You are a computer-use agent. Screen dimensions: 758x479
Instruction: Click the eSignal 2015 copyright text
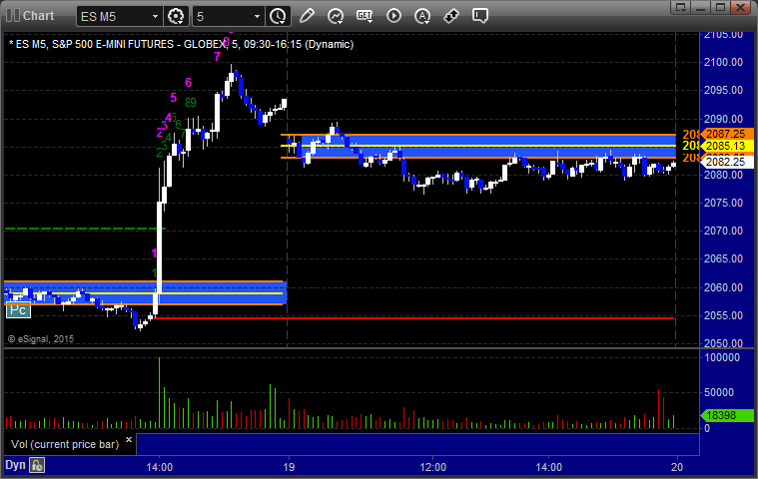click(x=41, y=339)
